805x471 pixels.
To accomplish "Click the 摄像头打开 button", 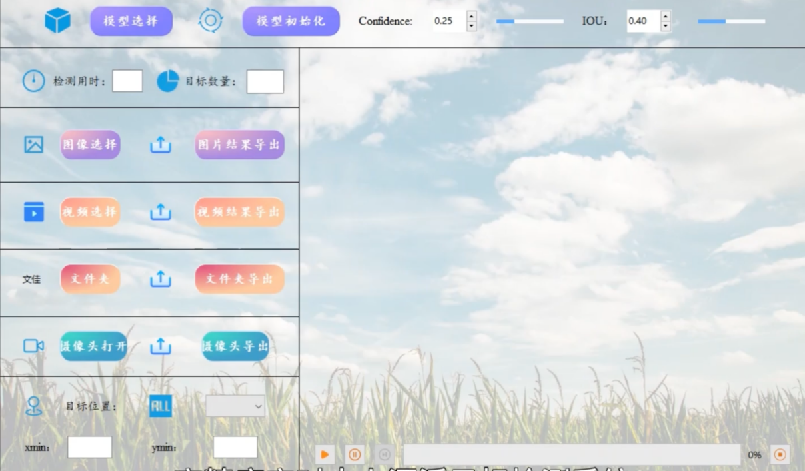I will pos(93,346).
